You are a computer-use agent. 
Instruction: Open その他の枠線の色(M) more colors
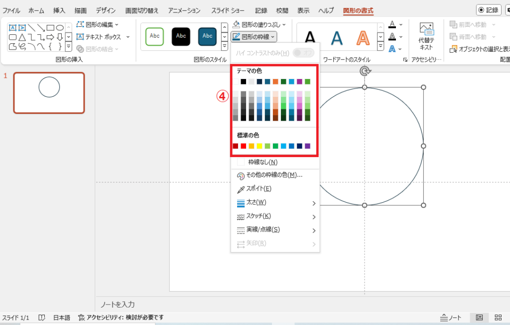coord(275,175)
